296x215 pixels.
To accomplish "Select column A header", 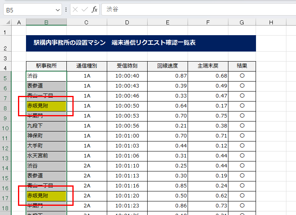I will point(19,22).
